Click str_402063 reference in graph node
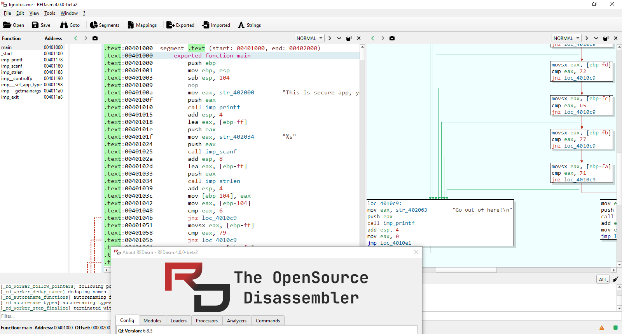 pyautogui.click(x=411, y=210)
